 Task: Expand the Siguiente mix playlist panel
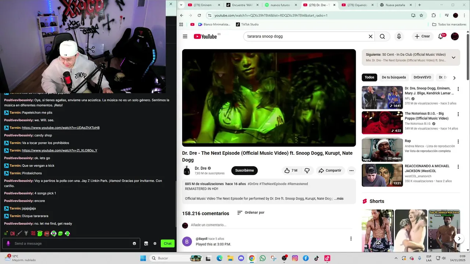(453, 58)
